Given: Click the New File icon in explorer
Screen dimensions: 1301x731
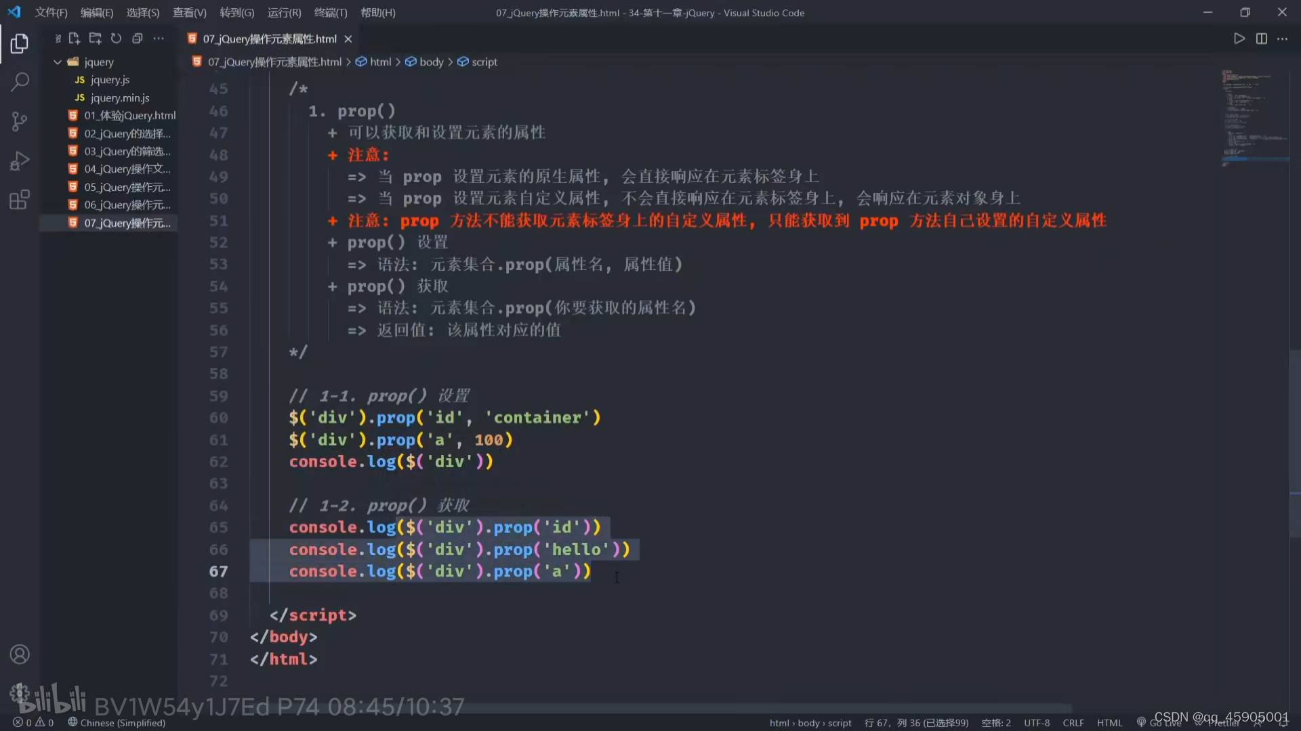Looking at the screenshot, I should tap(75, 39).
